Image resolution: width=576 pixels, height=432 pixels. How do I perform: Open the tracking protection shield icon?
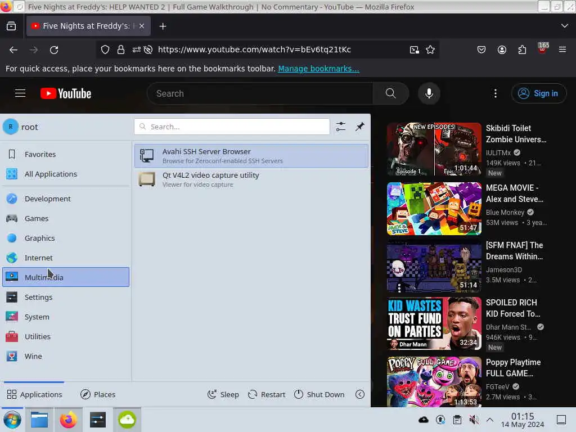coord(105,49)
